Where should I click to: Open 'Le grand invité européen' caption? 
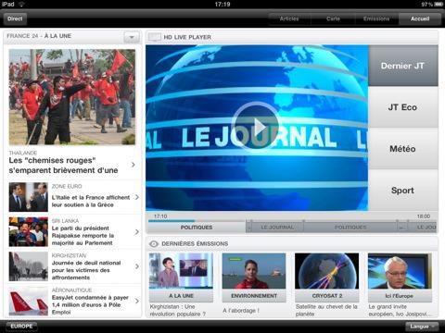click(399, 310)
